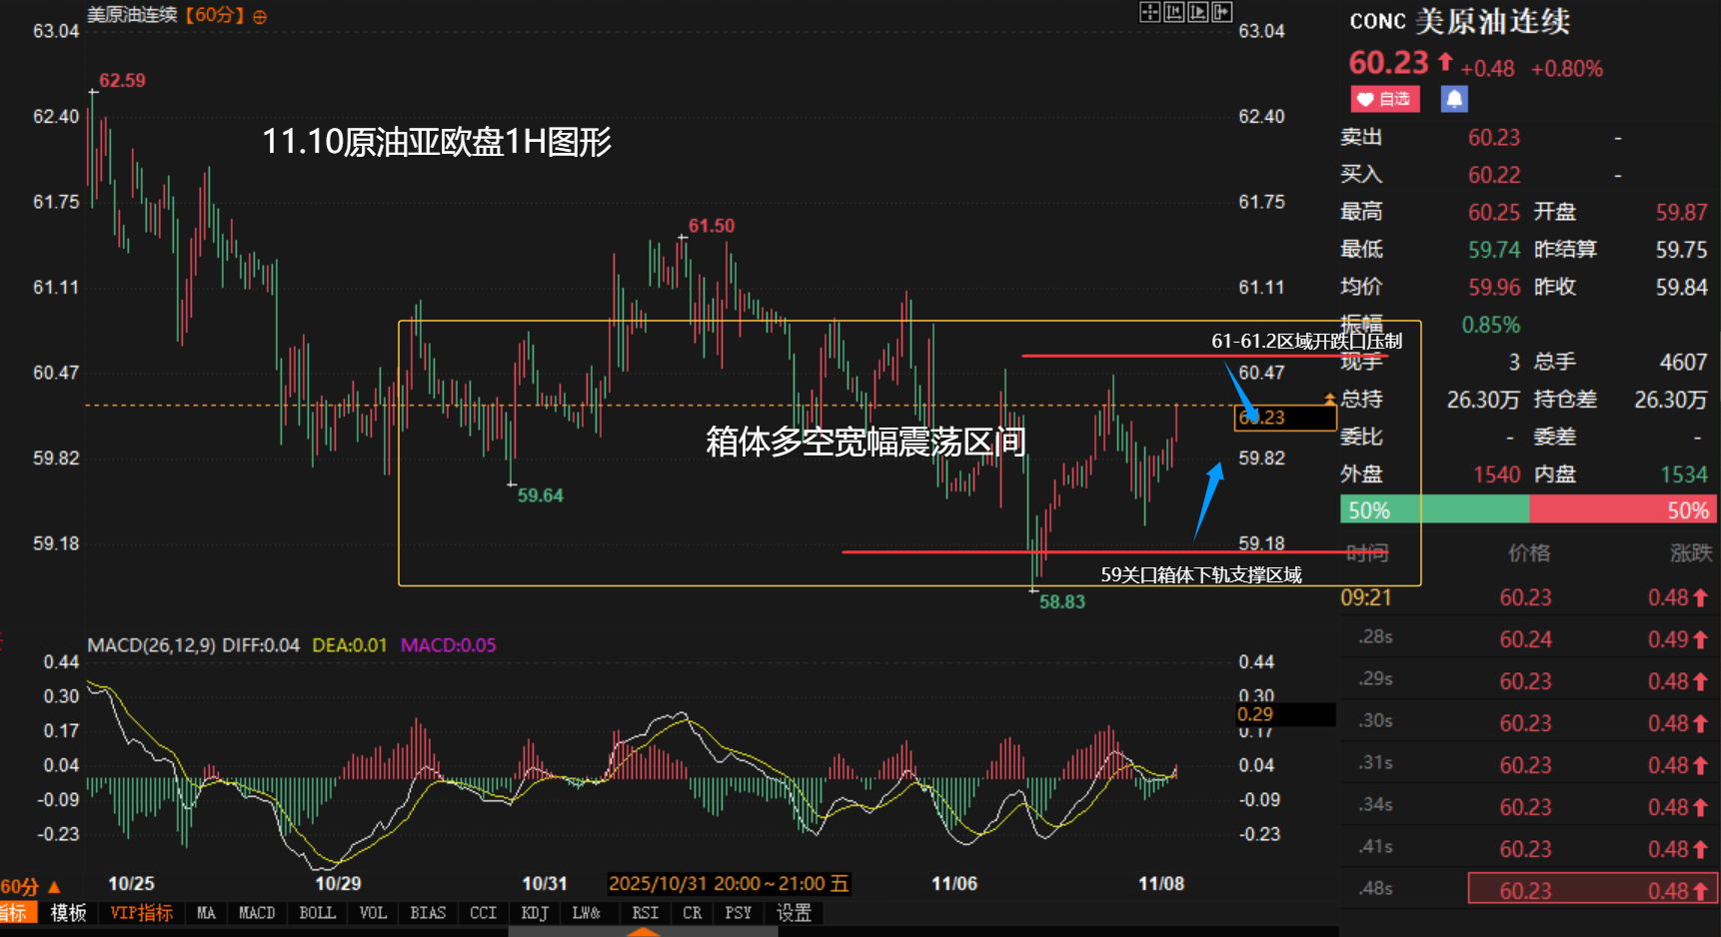
Task: Expand the VIP指标 indicator list
Action: coord(141,913)
